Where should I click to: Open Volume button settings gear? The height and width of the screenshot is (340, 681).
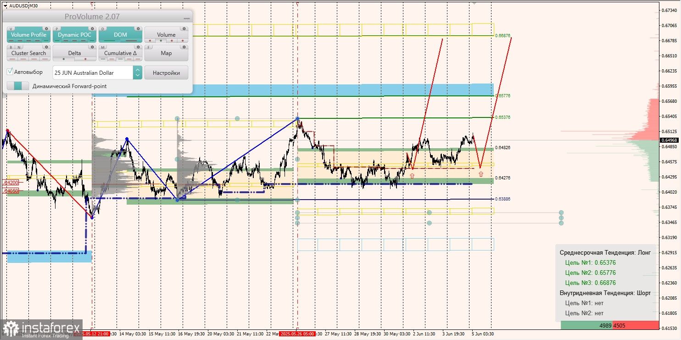click(184, 28)
